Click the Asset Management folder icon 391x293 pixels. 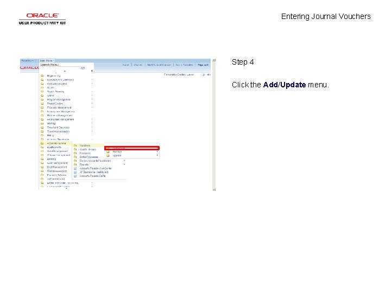tap(42, 151)
